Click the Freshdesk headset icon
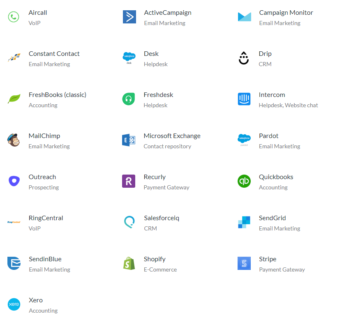This screenshot has width=342, height=320. pyautogui.click(x=129, y=99)
